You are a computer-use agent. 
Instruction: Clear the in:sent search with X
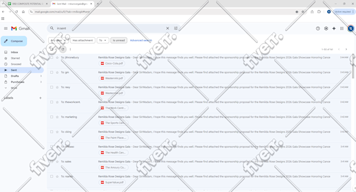tap(168, 28)
